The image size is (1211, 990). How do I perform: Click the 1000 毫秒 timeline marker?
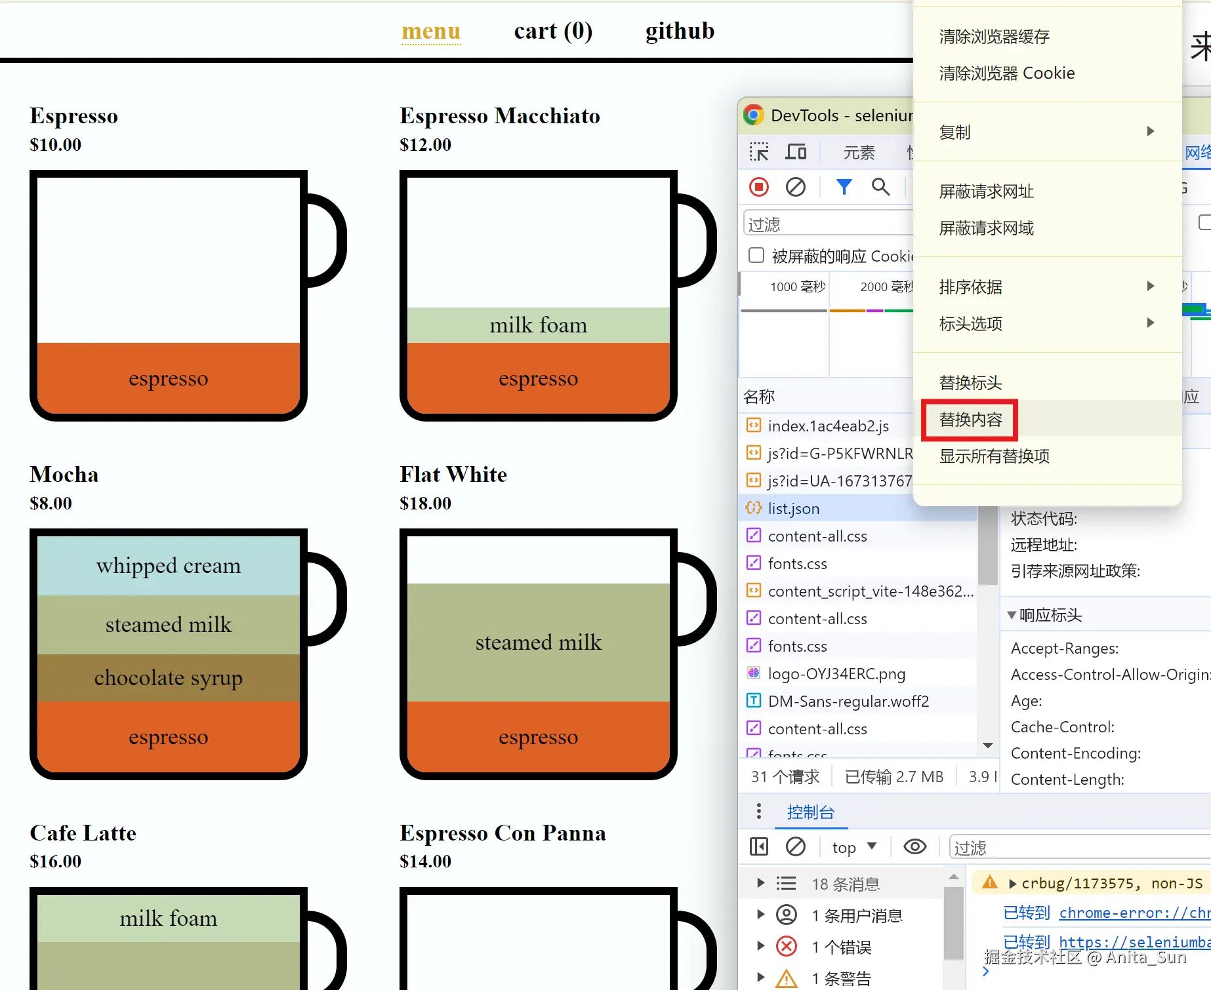tap(797, 287)
